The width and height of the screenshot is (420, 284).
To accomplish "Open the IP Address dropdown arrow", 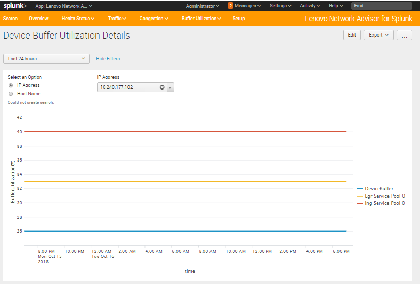I will pos(170,87).
